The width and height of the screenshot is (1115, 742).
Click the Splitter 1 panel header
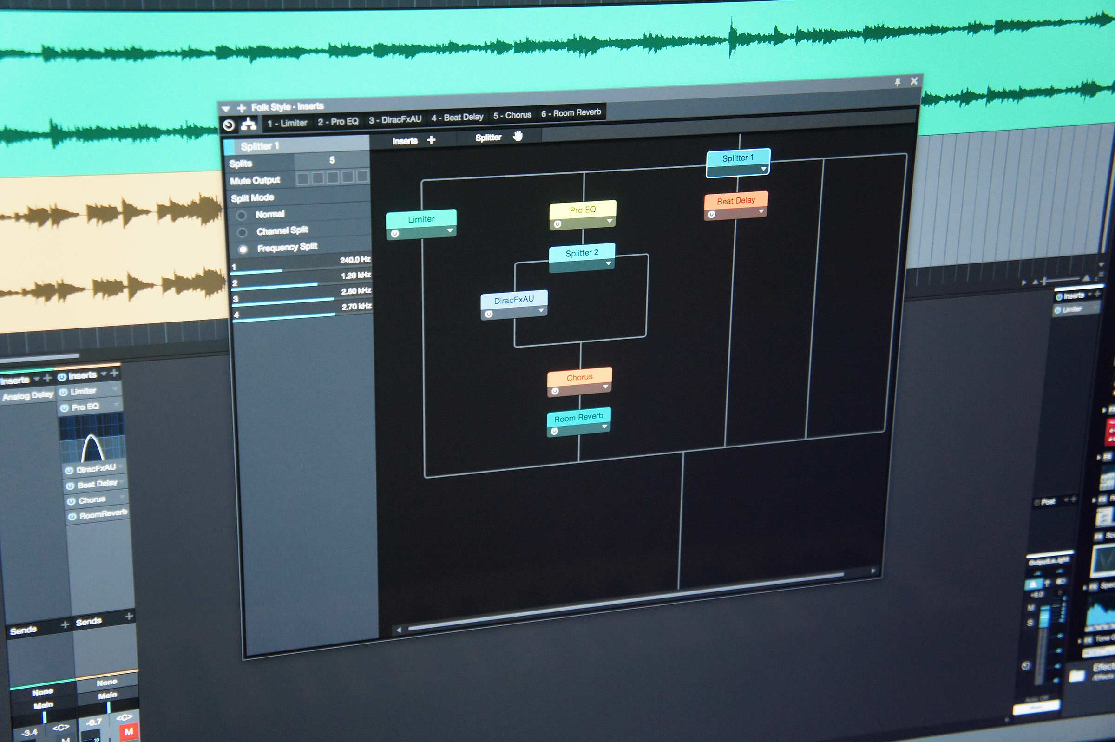pos(296,145)
